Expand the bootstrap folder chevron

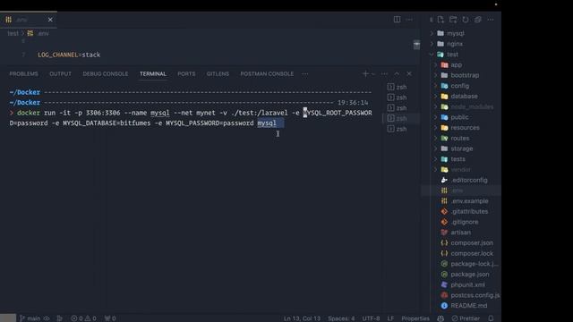pos(435,75)
